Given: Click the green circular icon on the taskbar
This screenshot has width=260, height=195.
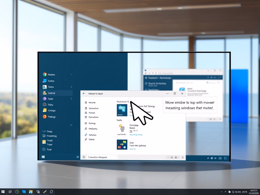Looking at the screenshot, I should point(17,192).
